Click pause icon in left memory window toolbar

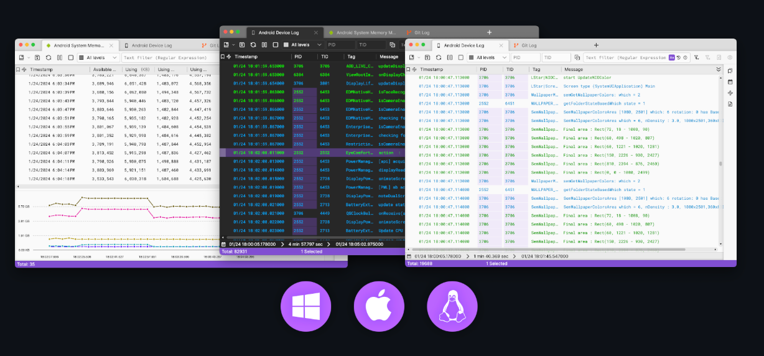[x=60, y=57]
